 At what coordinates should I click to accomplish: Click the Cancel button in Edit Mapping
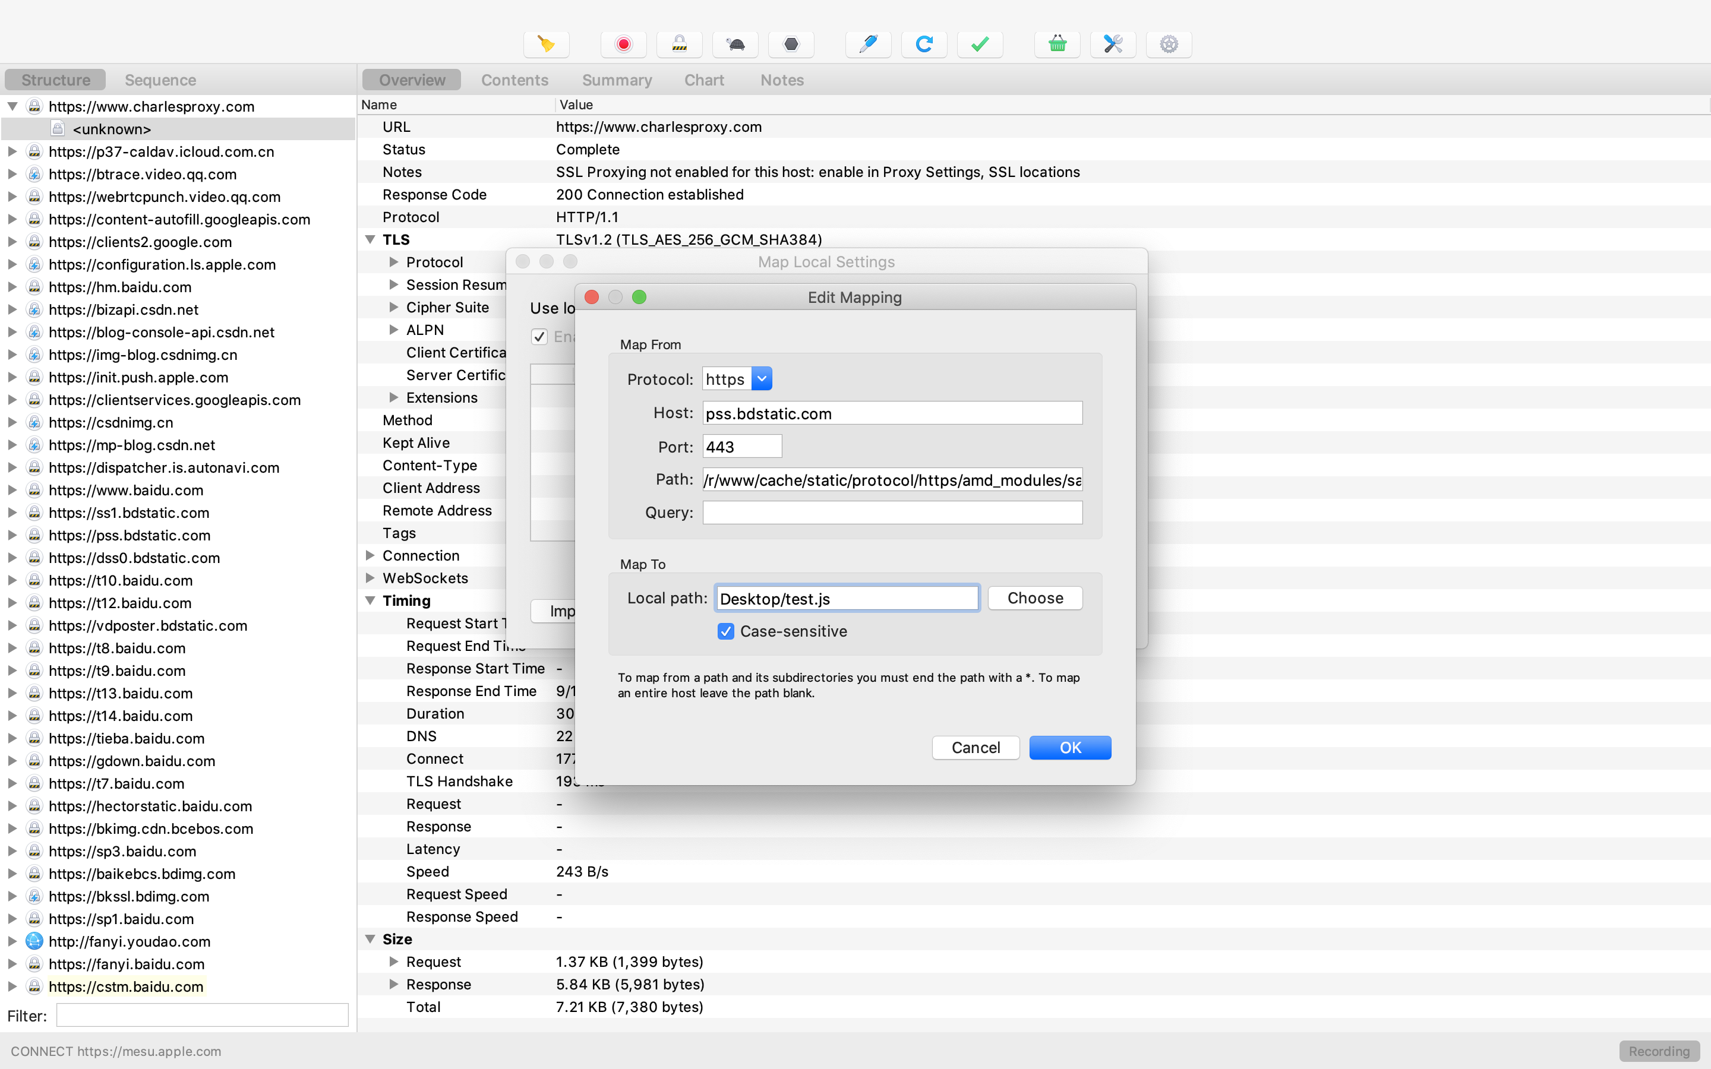pos(975,747)
